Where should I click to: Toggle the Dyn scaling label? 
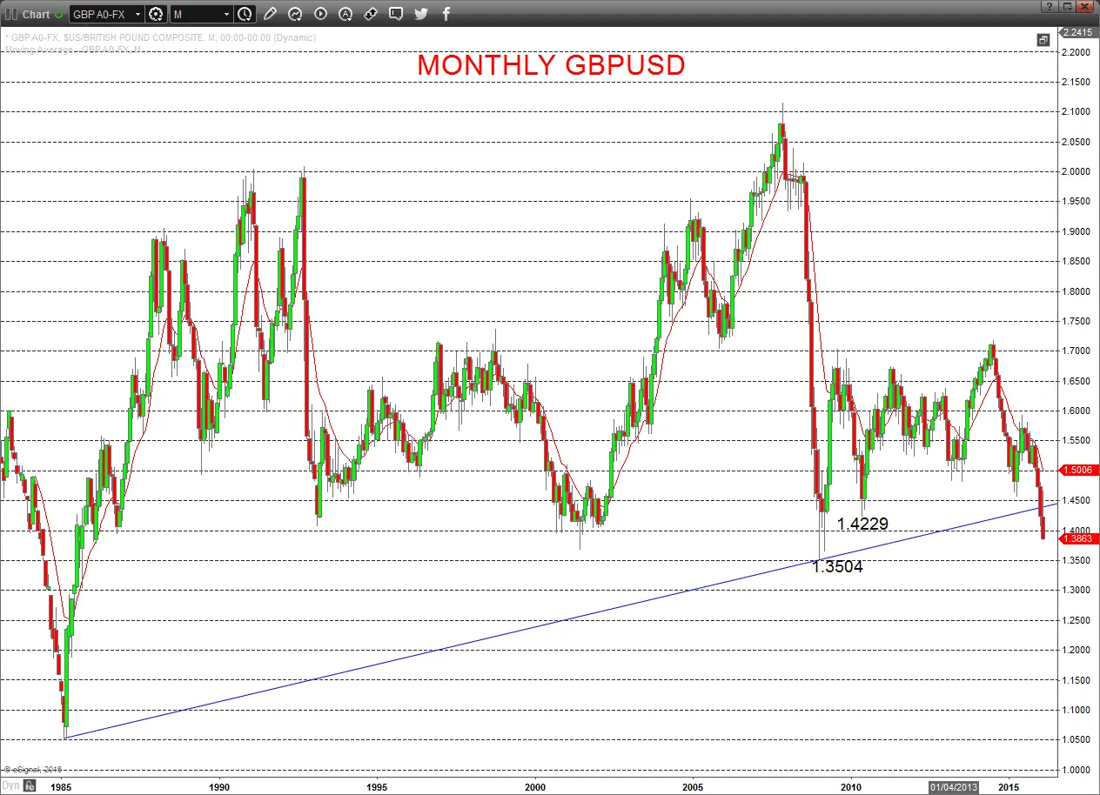click(10, 787)
